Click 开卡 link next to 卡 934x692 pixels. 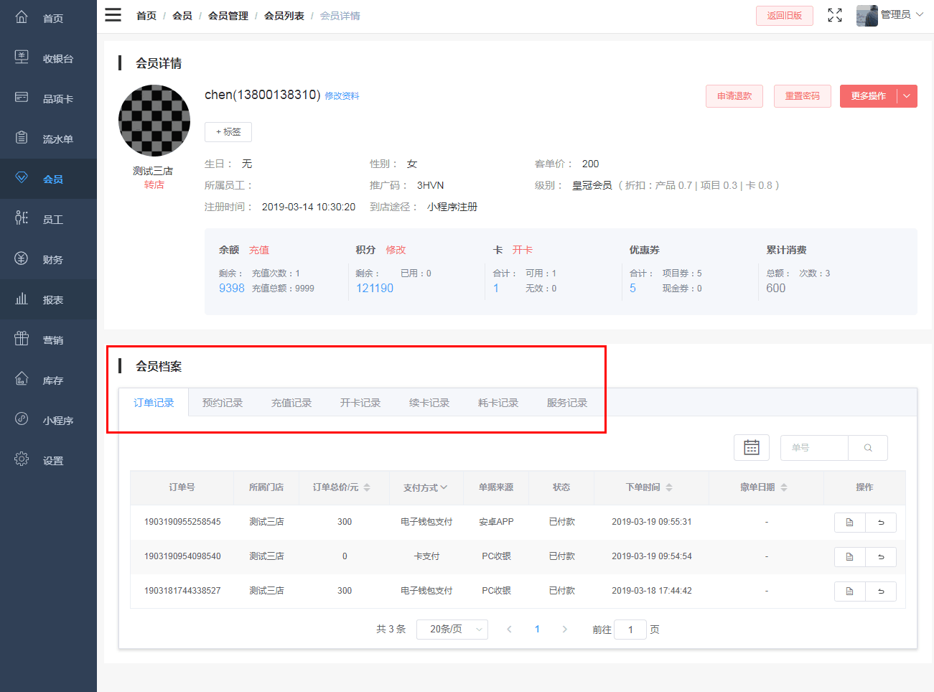pos(523,250)
